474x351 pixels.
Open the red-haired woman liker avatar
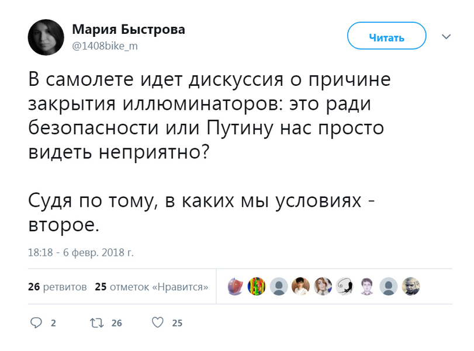point(323,286)
